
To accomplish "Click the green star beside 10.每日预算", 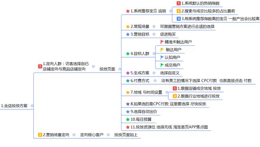I will coord(128,119).
